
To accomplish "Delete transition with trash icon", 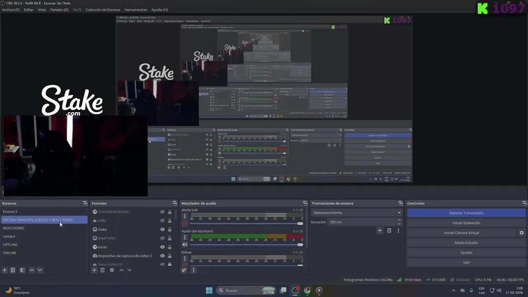I will coord(389,231).
